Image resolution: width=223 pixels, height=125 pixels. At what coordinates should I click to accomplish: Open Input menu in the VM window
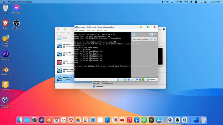pyautogui.click(x=93, y=31)
